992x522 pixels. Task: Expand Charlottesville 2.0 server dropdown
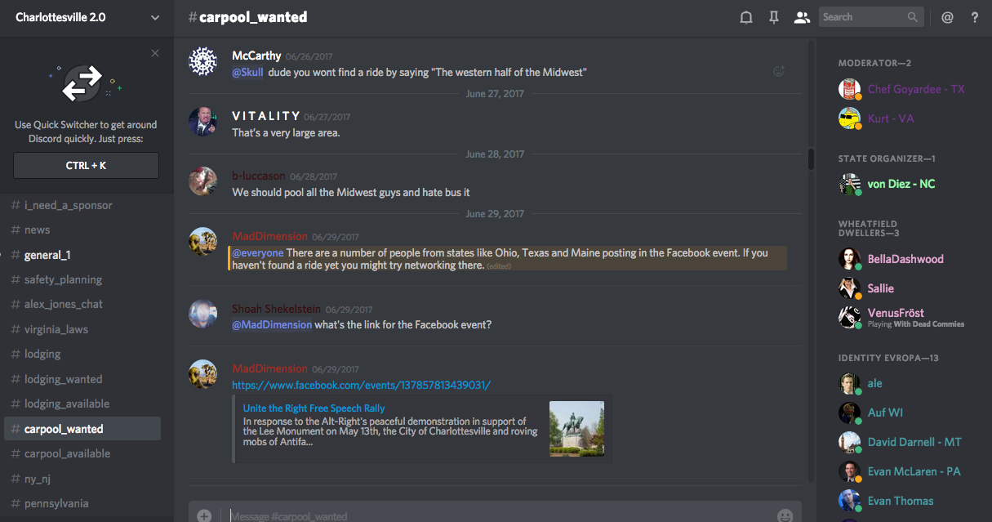[155, 17]
